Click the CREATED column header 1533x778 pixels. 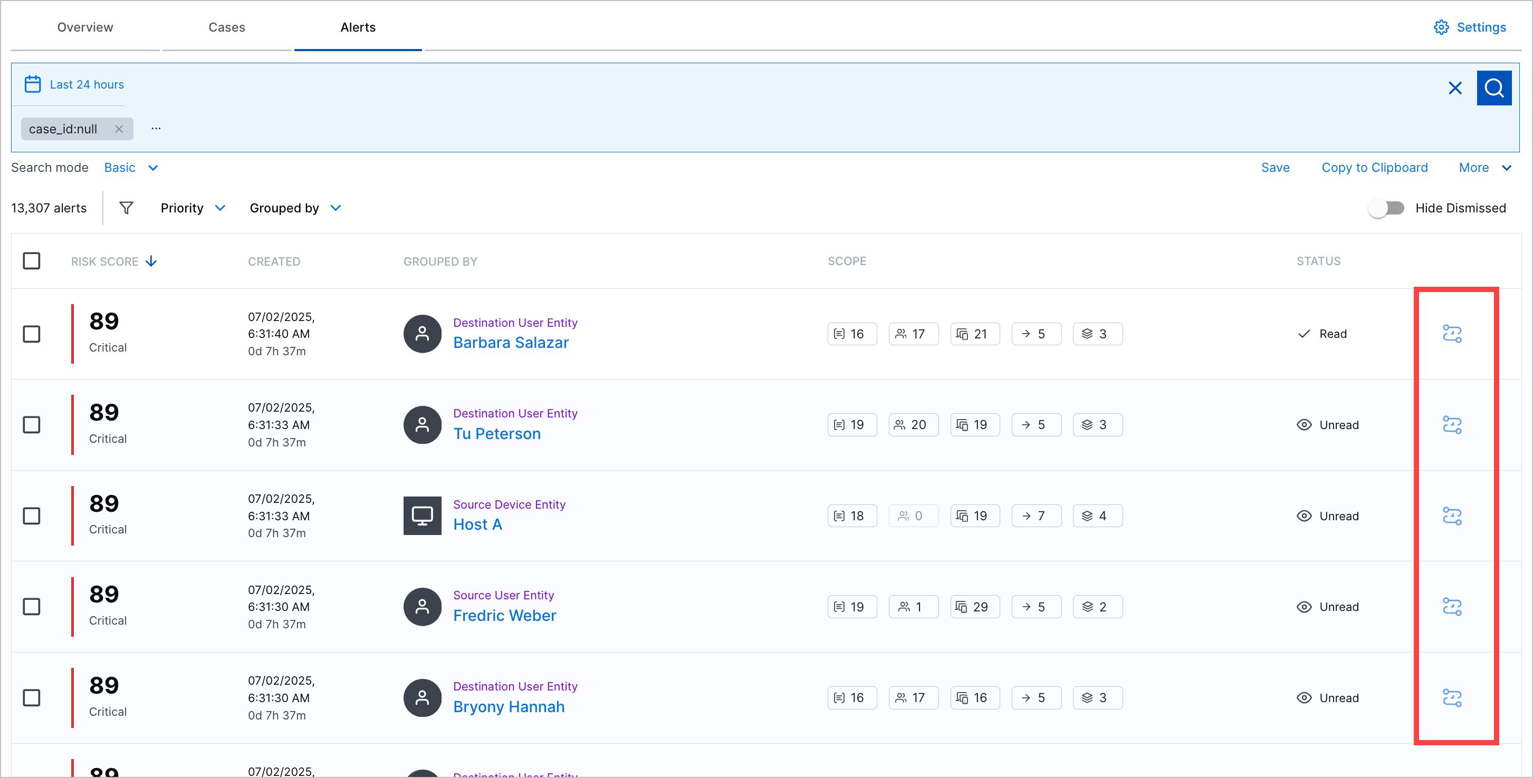tap(274, 262)
